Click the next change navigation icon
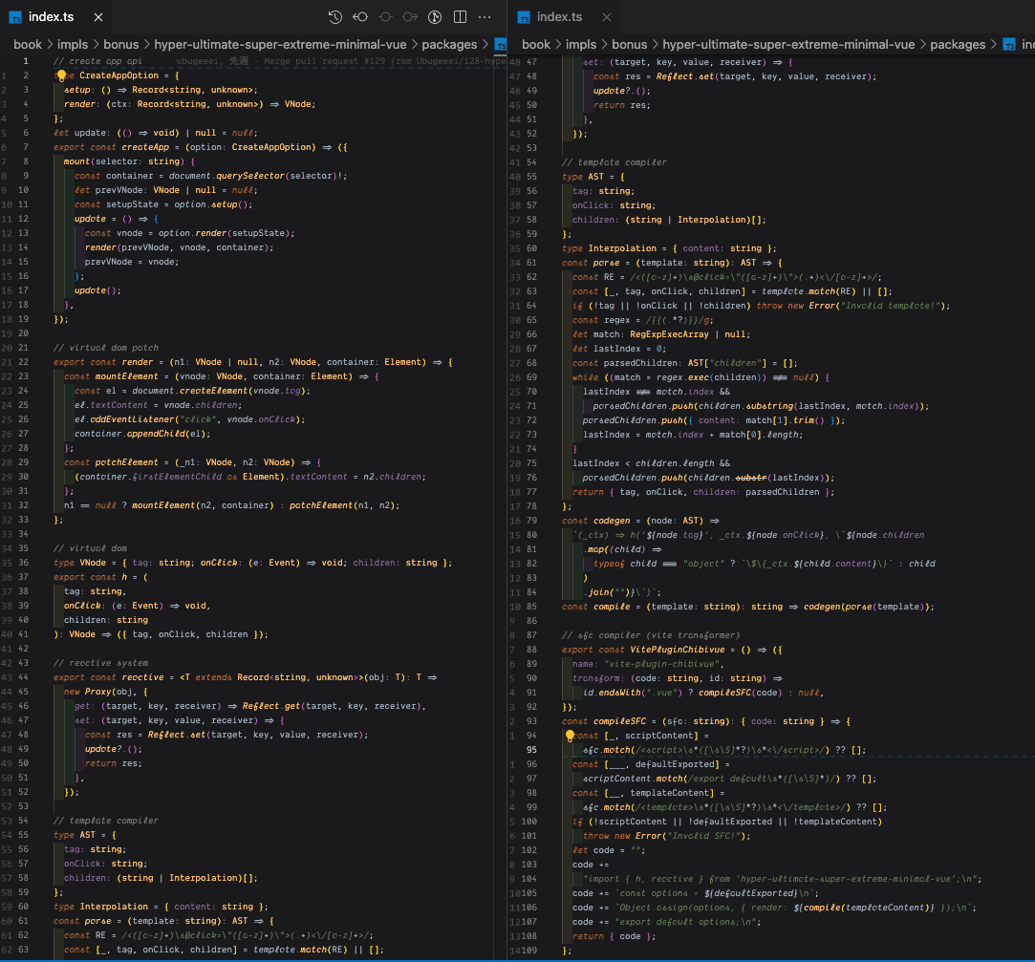Viewport: 1035px width, 962px height. pos(409,16)
